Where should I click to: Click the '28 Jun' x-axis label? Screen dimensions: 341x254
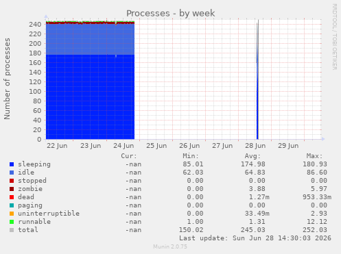255,146
